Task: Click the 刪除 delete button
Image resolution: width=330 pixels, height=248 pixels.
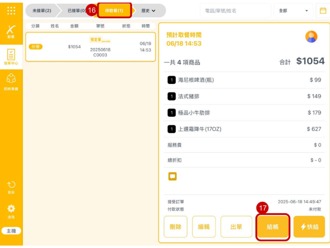Action: point(175,227)
